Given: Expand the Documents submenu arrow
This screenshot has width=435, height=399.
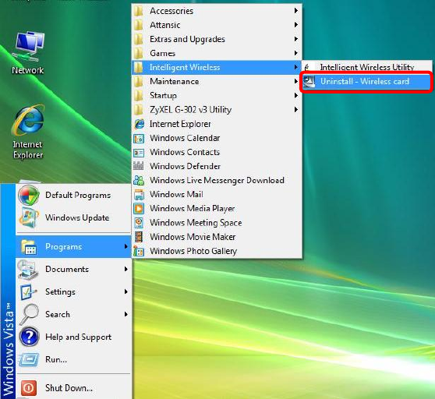Looking at the screenshot, I should coord(126,269).
